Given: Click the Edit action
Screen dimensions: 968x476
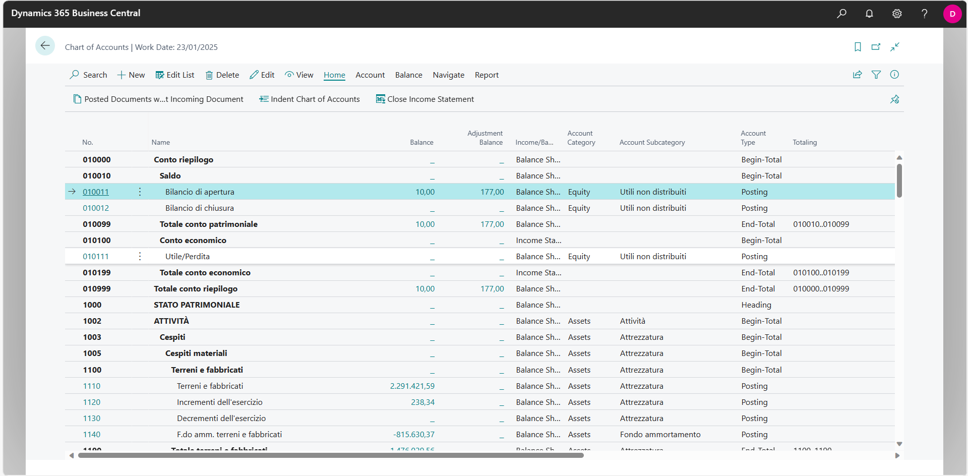Looking at the screenshot, I should 262,75.
